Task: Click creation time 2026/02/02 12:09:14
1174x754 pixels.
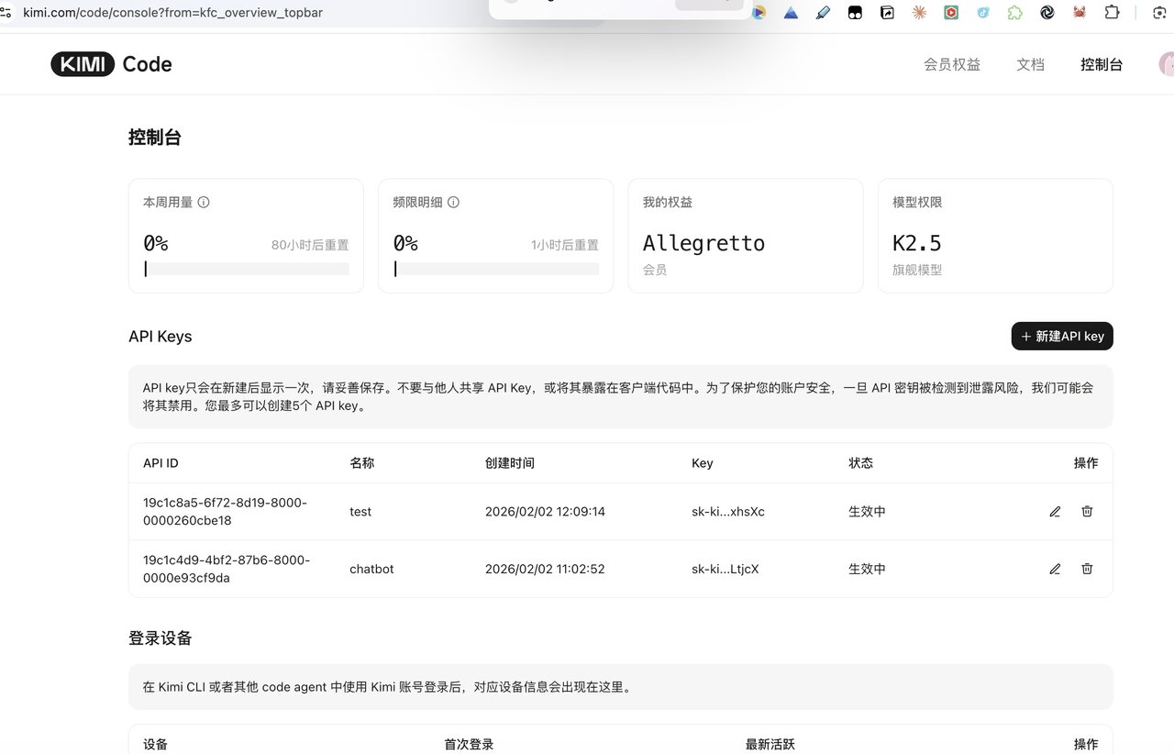Action: point(545,512)
